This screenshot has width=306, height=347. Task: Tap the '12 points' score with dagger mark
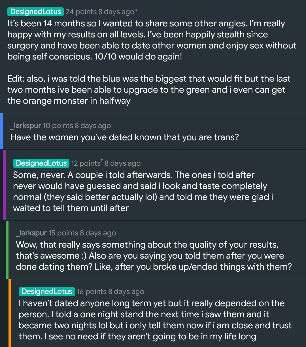[x=86, y=163]
